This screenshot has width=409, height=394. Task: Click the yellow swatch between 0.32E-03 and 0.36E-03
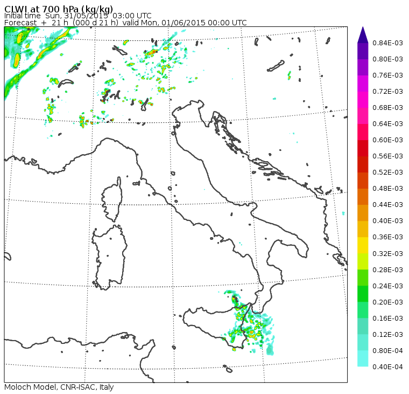(x=363, y=245)
